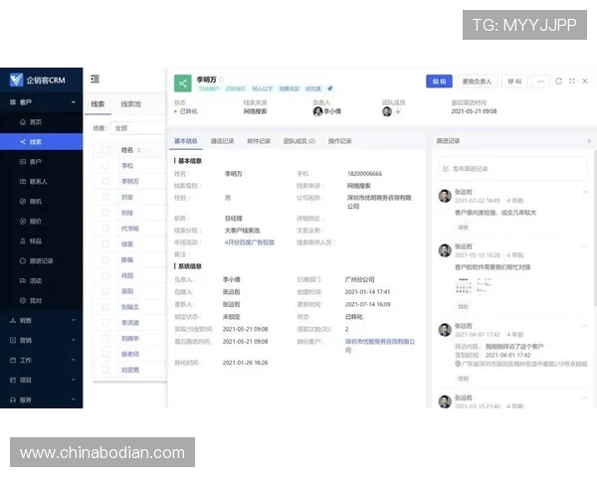This screenshot has height=477, width=597.
Task: Open the 场景 dropdown showing 全部
Action: click(136, 128)
